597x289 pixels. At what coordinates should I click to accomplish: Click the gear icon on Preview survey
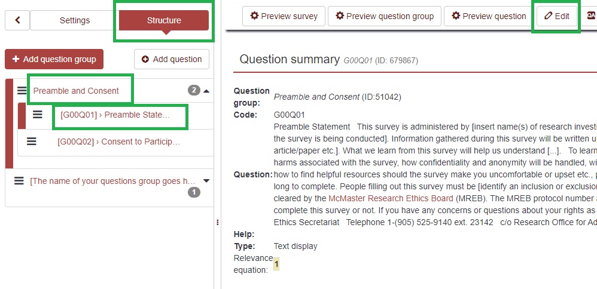(254, 16)
